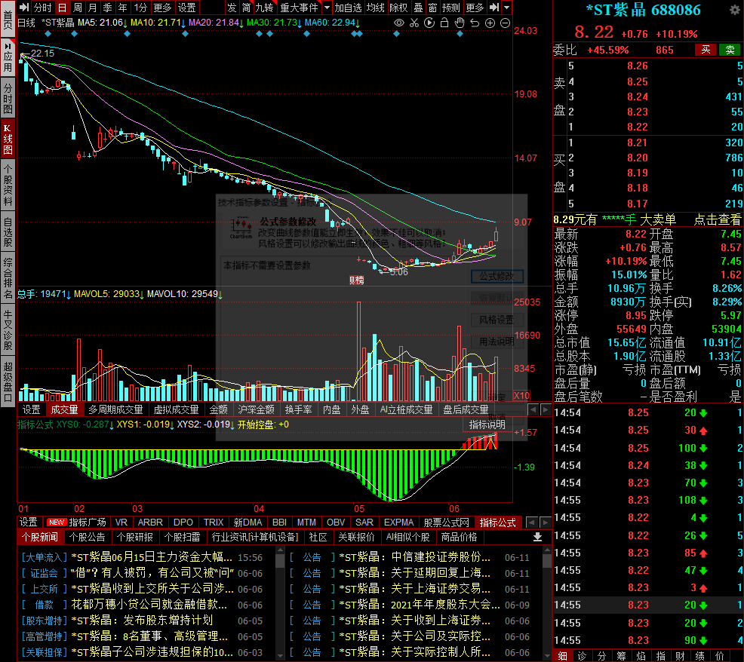The image size is (744, 662).
Task: Click the announcements list scrollbar thumb
Action: (547, 560)
